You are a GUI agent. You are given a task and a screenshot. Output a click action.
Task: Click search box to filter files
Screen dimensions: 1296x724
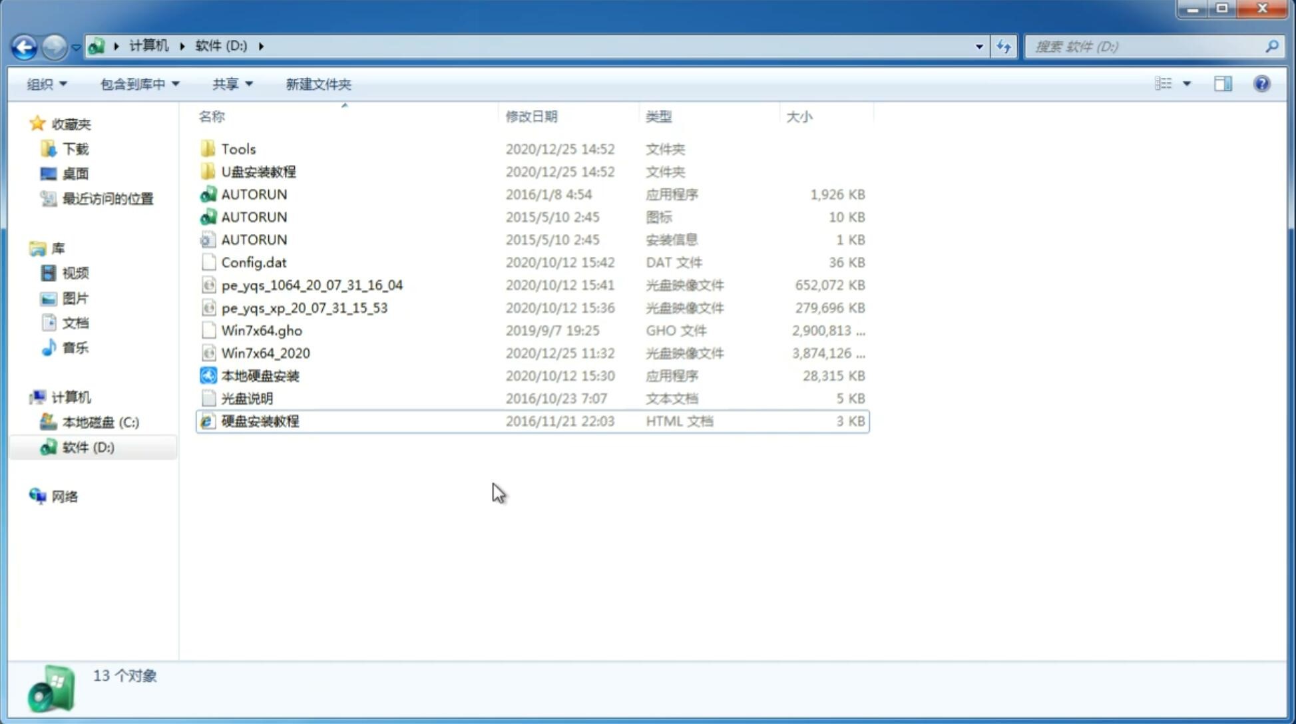[1148, 45]
